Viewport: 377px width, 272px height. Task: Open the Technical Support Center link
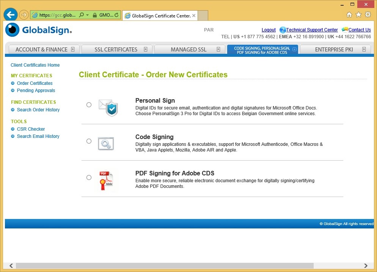tap(312, 30)
